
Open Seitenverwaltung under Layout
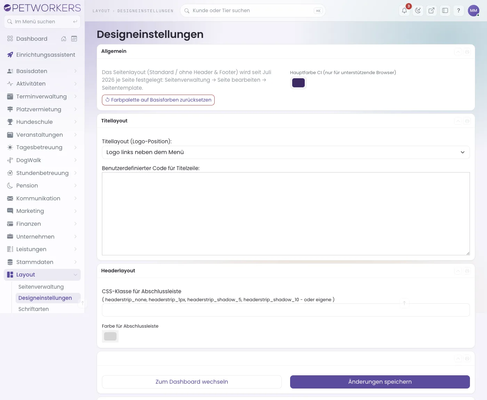[x=41, y=287]
